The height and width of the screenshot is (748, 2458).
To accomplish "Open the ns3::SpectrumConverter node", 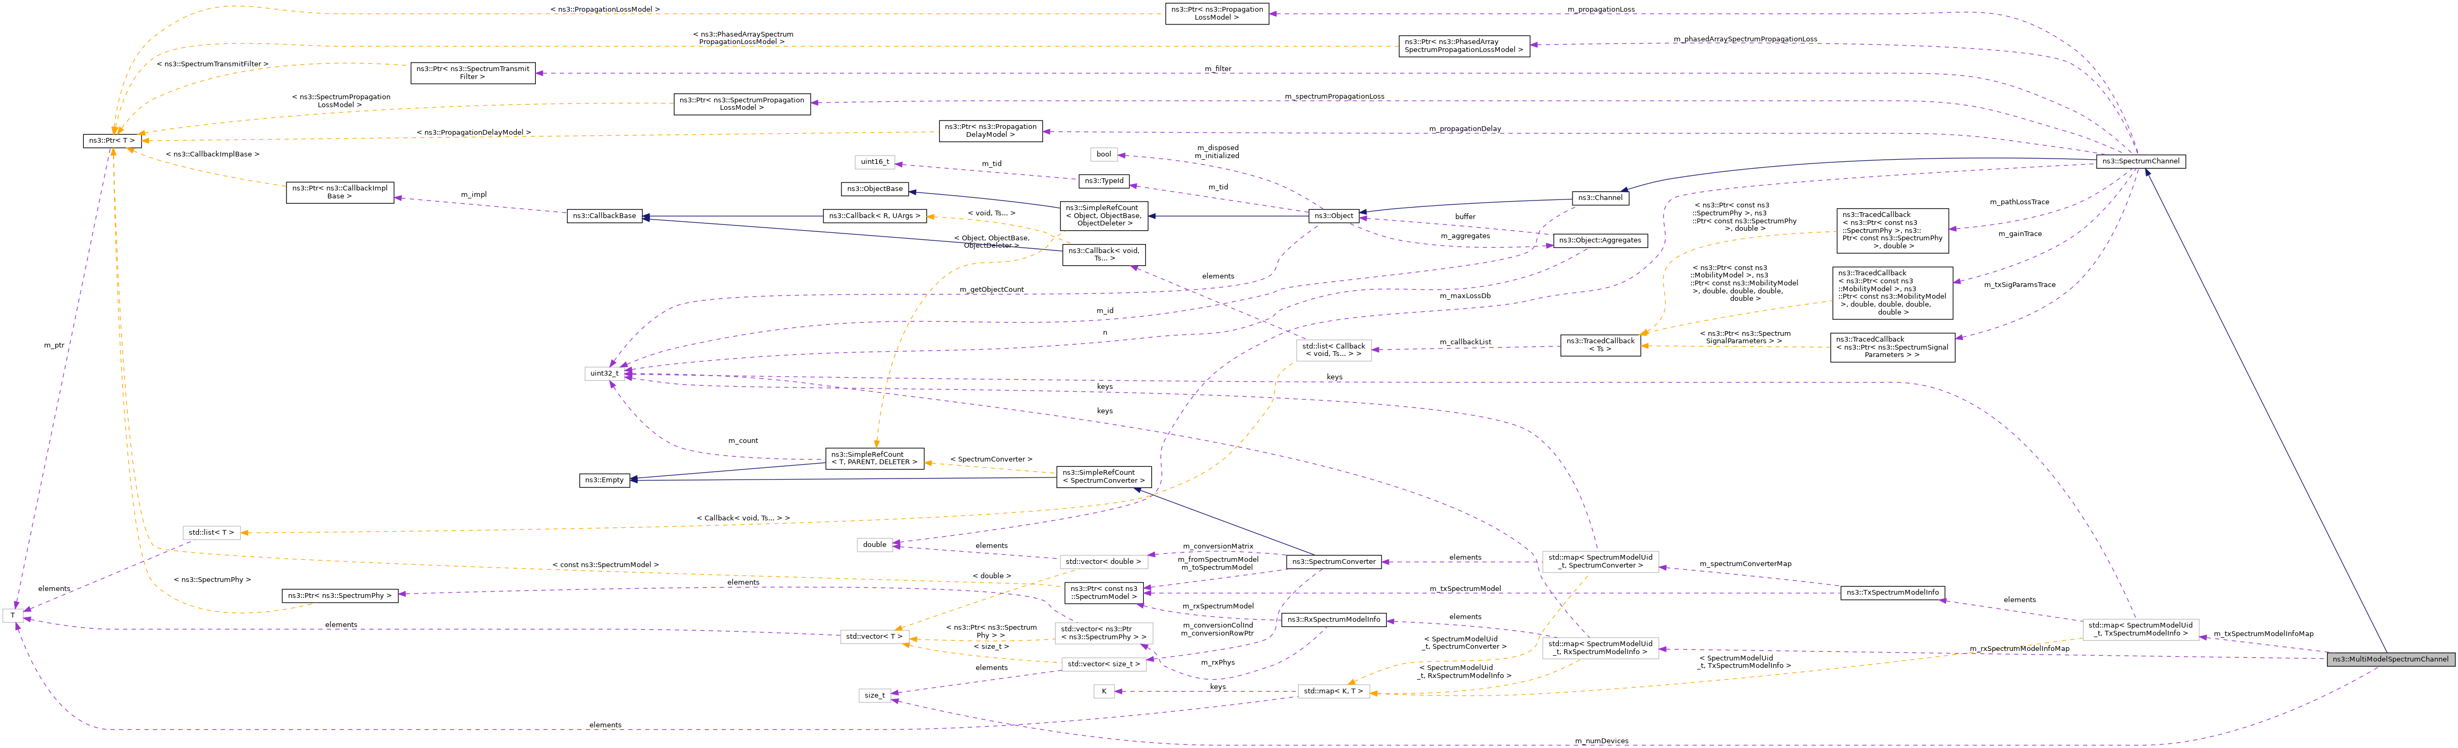I will tap(1334, 562).
